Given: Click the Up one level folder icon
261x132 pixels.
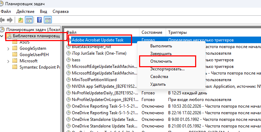Looking at the screenshot, I should [21, 20].
